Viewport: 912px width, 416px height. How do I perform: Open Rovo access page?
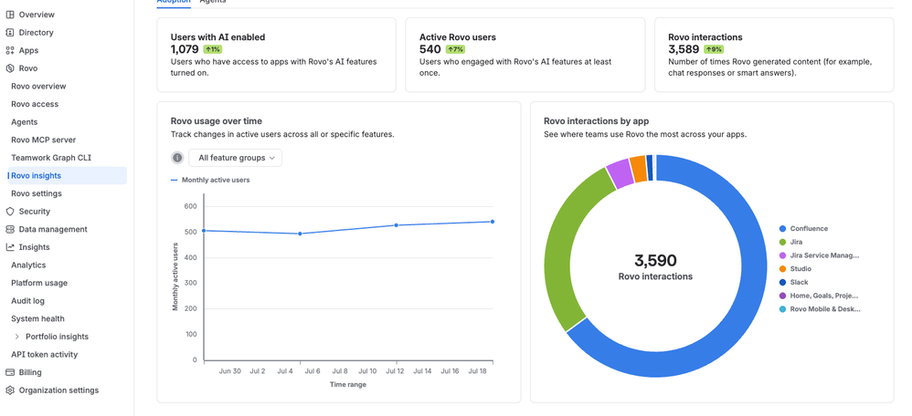pos(35,105)
